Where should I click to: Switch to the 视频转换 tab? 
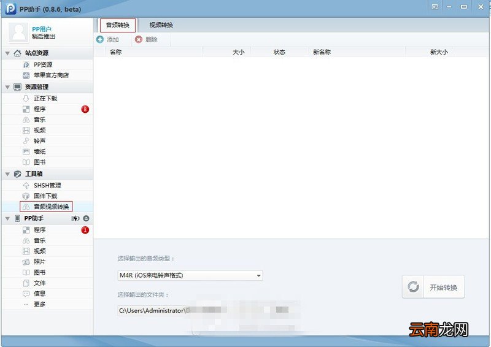(161, 25)
